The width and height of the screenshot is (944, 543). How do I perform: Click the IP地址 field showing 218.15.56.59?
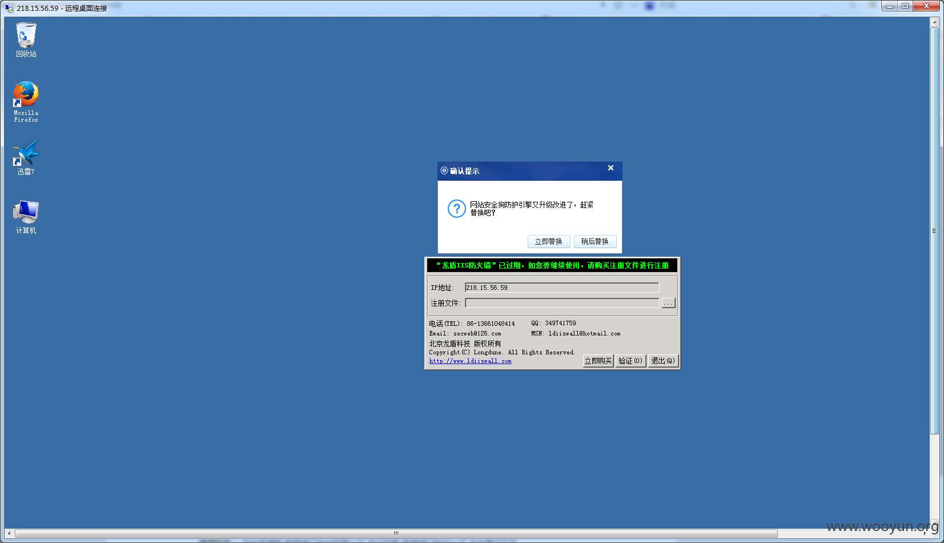click(562, 288)
